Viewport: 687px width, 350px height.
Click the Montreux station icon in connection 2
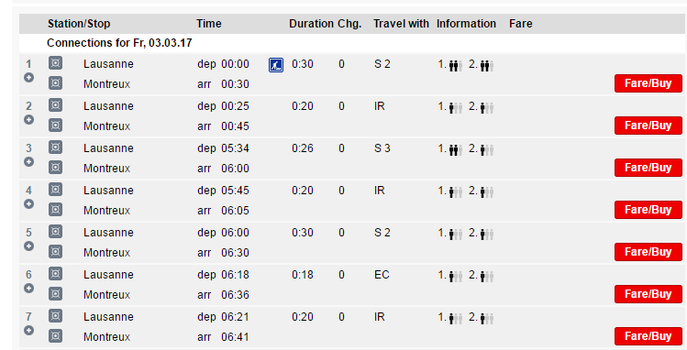click(x=55, y=126)
